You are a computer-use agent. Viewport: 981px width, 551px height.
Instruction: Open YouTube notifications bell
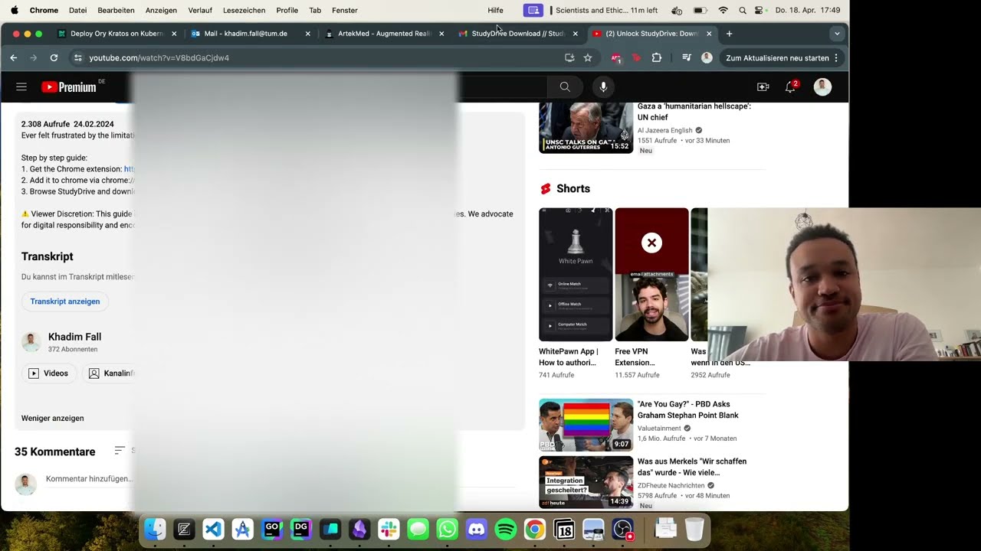[x=791, y=86]
